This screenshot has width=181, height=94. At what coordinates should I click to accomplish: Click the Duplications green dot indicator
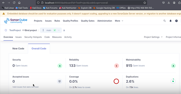[x=173, y=81]
